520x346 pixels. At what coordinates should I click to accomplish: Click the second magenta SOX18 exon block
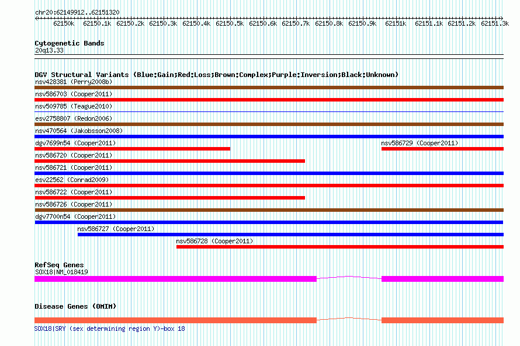[x=443, y=279]
